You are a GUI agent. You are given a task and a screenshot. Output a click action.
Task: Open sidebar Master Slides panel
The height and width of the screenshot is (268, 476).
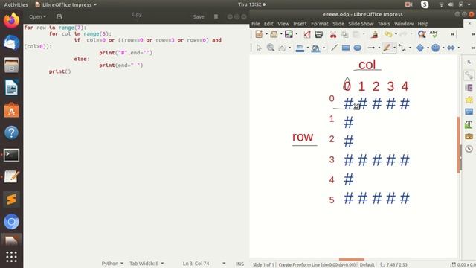tap(469, 112)
